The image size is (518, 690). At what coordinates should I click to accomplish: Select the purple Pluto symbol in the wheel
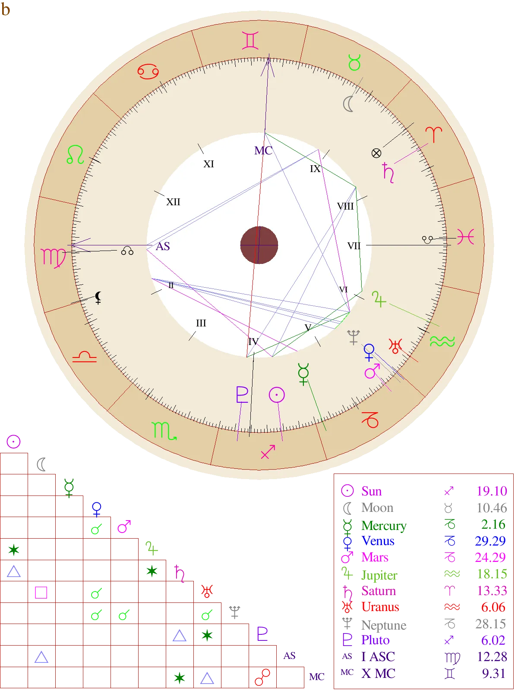pyautogui.click(x=242, y=395)
